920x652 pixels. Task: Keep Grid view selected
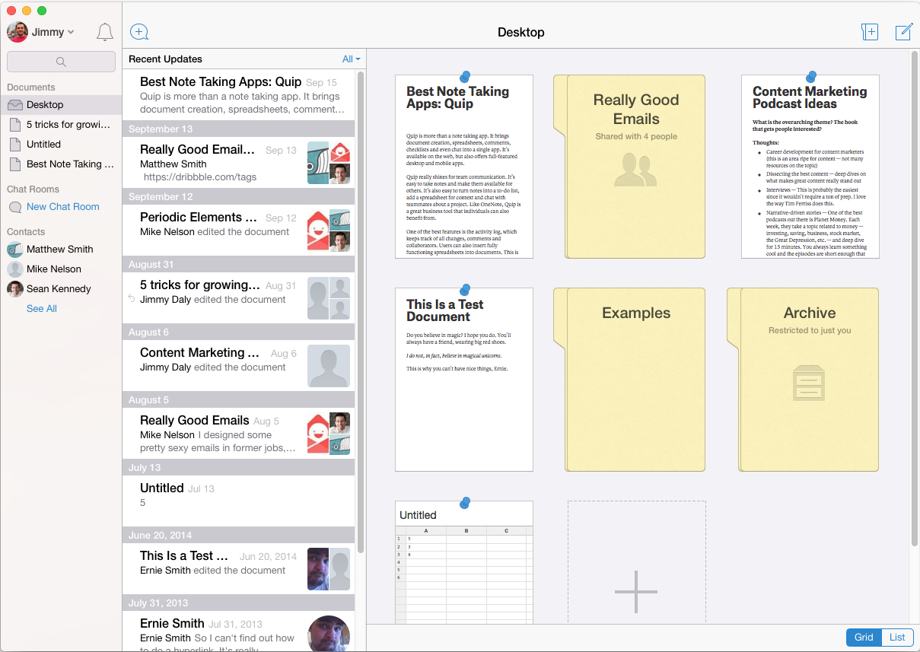[863, 637]
